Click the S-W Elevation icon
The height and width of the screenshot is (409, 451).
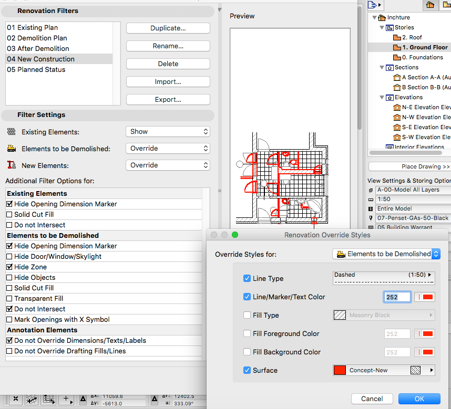[397, 137]
